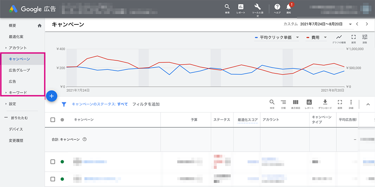
Task: Open 概要 in the sidebar
Action: click(x=12, y=25)
